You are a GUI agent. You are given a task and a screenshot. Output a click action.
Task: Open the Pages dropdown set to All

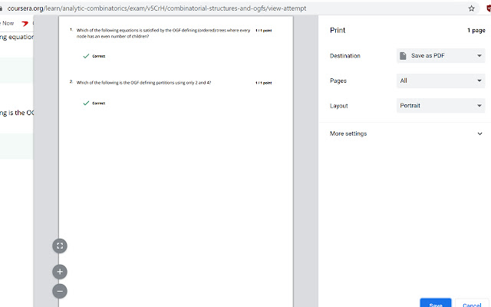coord(440,81)
